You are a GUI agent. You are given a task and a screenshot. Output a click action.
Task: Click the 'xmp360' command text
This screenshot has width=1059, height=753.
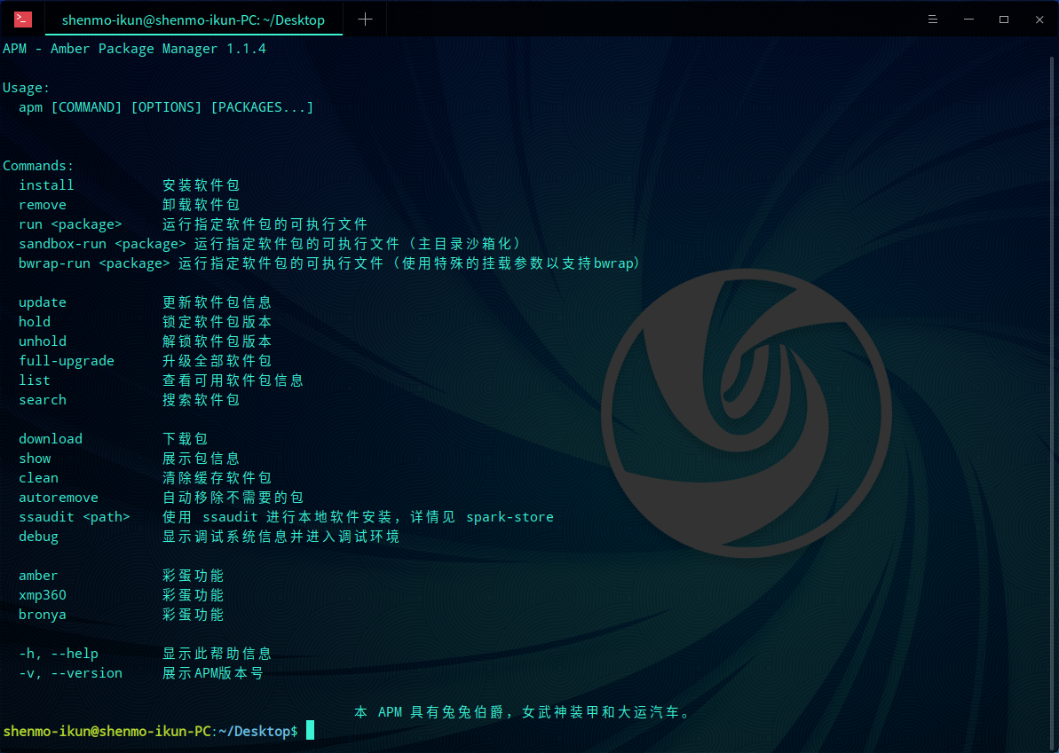coord(43,595)
